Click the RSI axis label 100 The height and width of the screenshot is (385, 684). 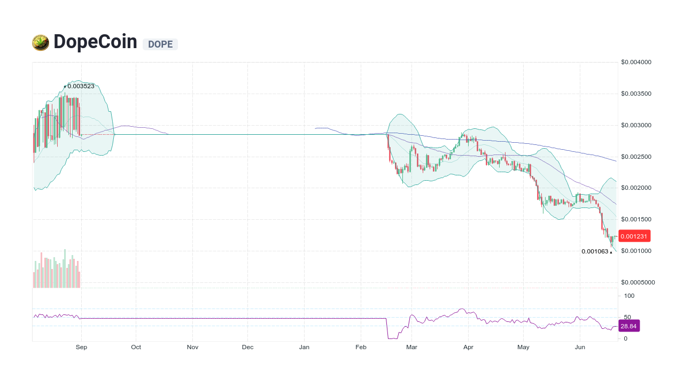point(629,296)
